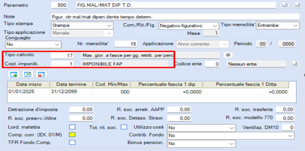
Task: Click IMPONIBILE FAP description field
Action: [x=124, y=64]
